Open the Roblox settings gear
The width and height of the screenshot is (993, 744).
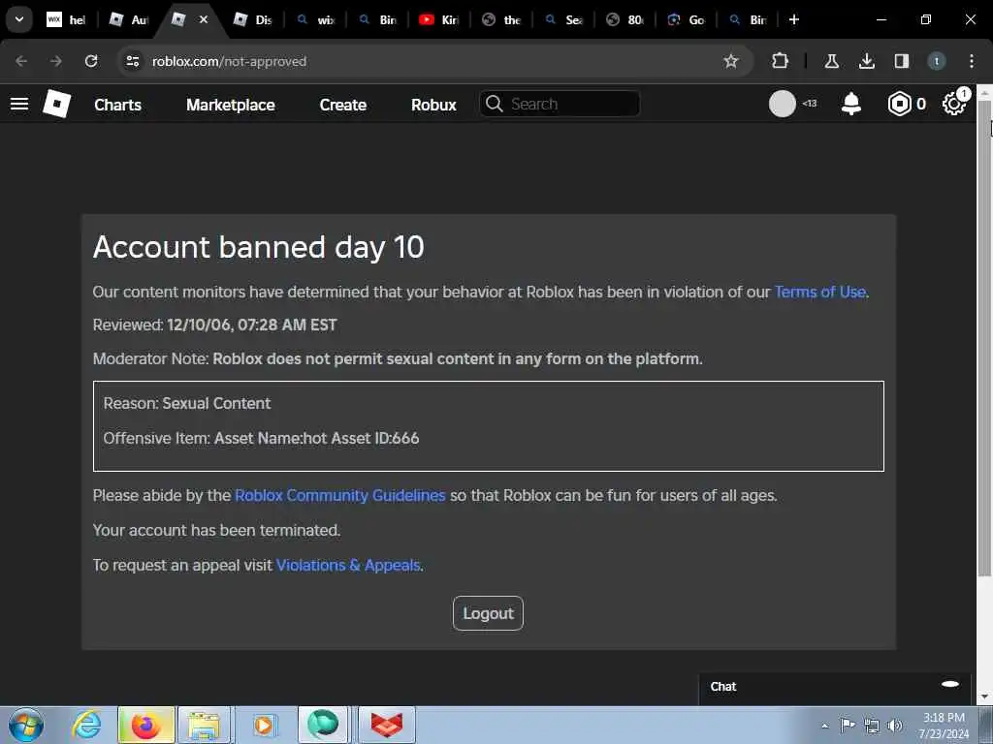coord(954,104)
